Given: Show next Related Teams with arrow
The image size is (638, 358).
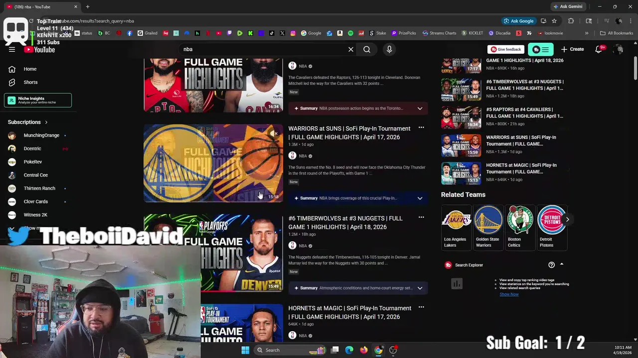Looking at the screenshot, I should [567, 219].
